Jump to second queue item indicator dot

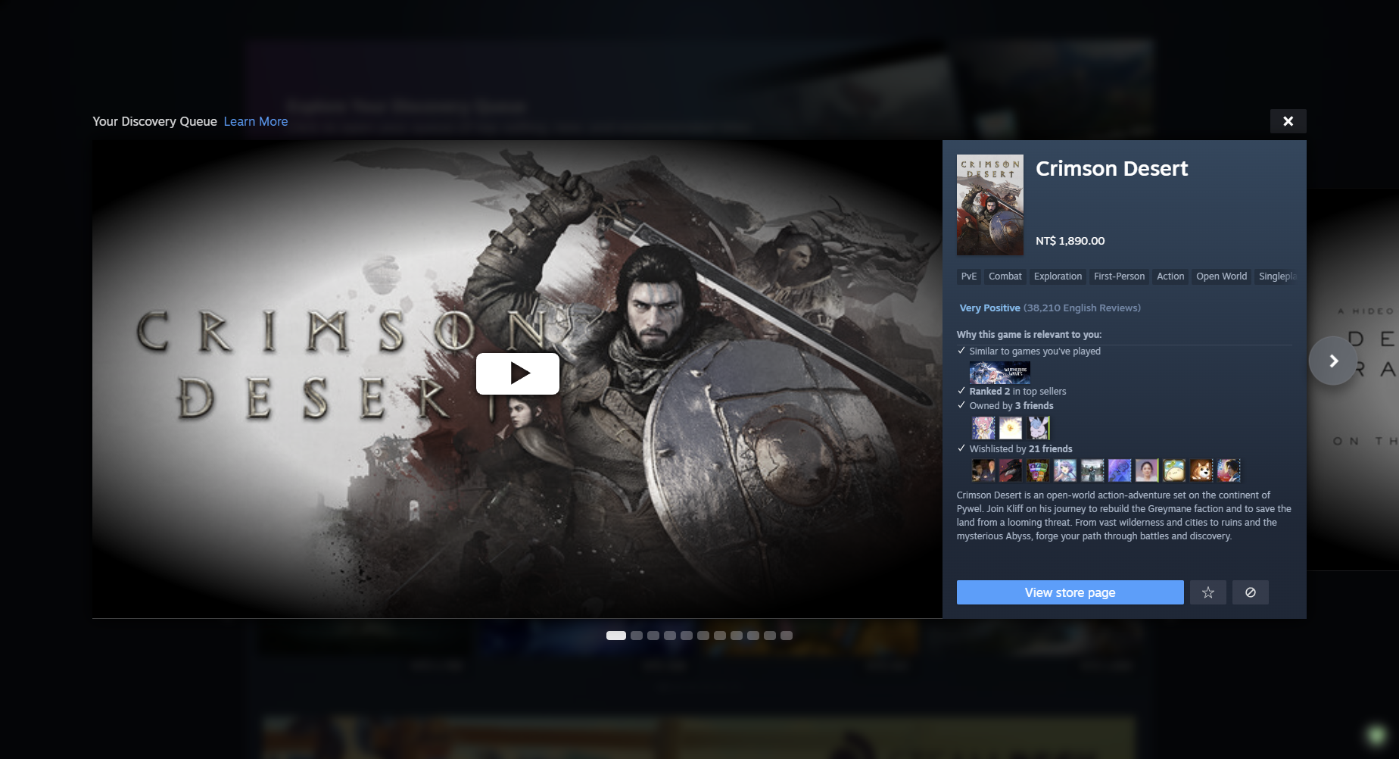point(637,636)
